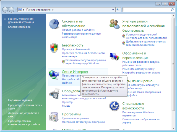Open Оформление и персонализация heading
This screenshot has height=132, width=177.
(135, 56)
